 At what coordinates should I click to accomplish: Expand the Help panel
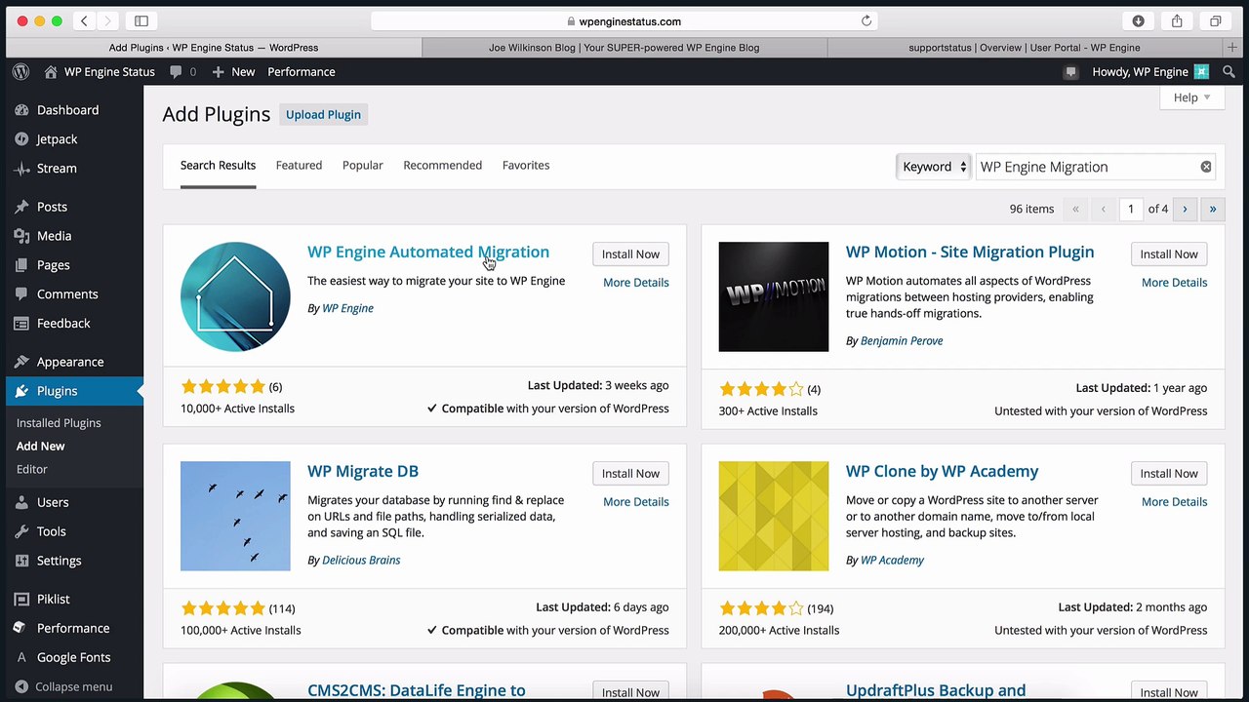tap(1191, 97)
